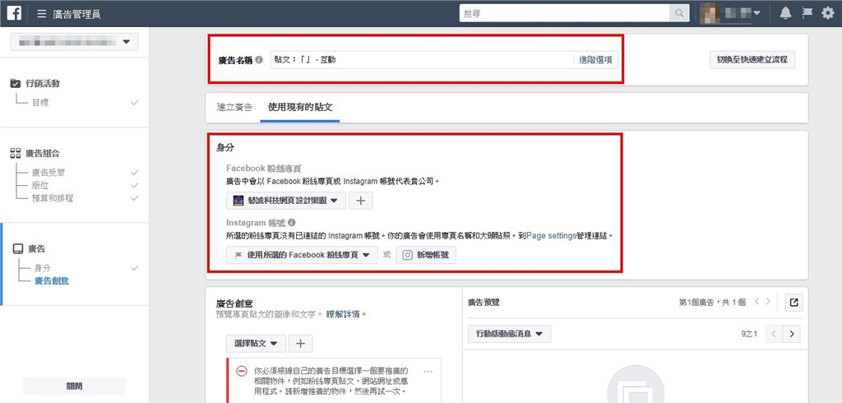Open the notifications bell
Screen dimensions: 842x403
[x=785, y=13]
